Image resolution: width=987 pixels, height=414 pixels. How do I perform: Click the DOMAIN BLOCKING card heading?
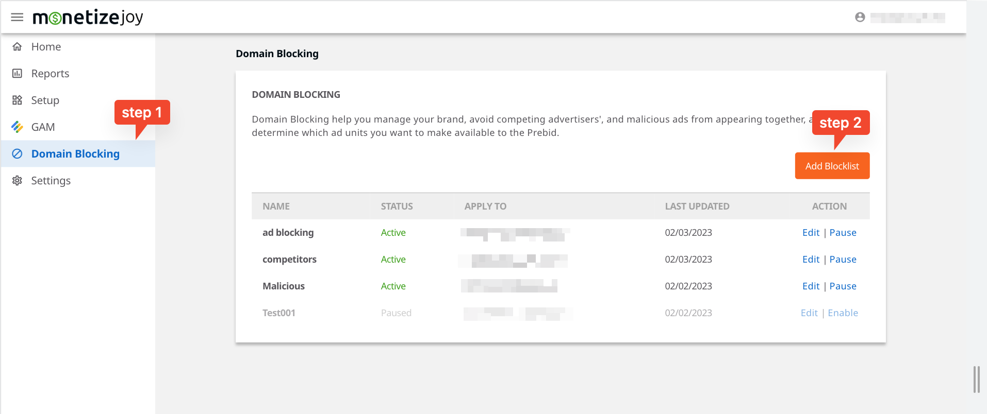[296, 95]
